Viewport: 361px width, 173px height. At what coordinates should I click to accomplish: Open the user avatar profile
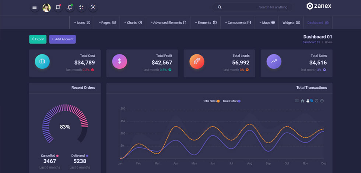[46, 8]
